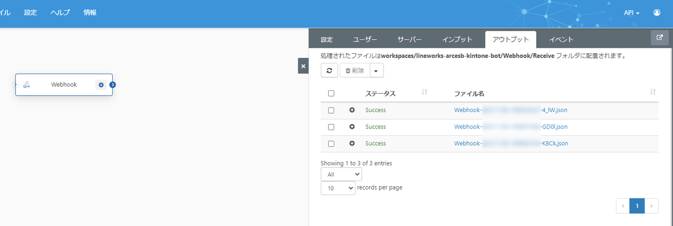The image size is (673, 226).
Task: Sort by ステータス column arrows
Action: click(425, 93)
